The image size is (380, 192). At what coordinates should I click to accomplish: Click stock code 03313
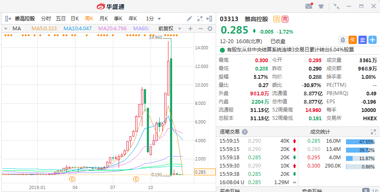(229, 19)
